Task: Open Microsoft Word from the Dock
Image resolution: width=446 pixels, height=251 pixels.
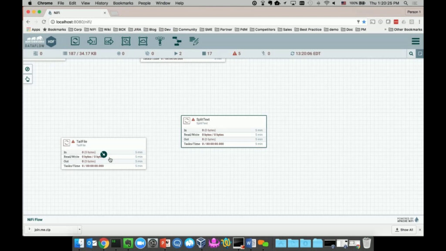Action: (x=251, y=243)
